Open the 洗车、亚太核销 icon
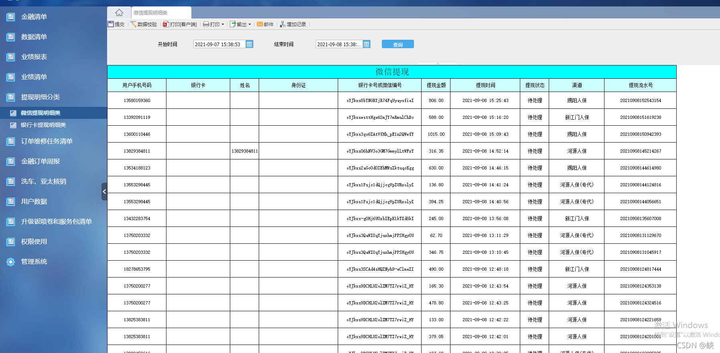Screen dimensions: 720x353 coord(11,182)
